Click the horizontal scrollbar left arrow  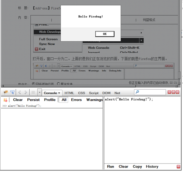point(2,86)
